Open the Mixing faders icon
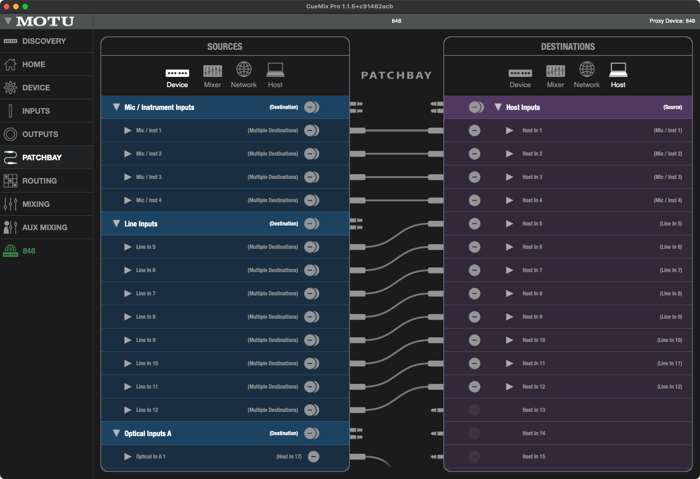Viewport: 700px width, 479px height. [x=10, y=204]
